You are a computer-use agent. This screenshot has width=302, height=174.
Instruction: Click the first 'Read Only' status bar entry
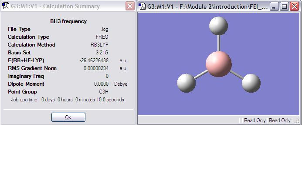[254, 120]
